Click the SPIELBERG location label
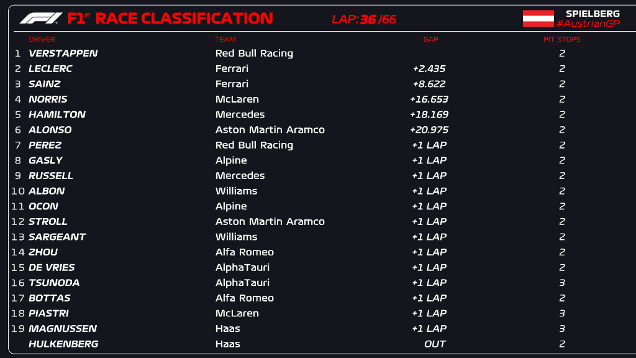The width and height of the screenshot is (636, 358). point(593,13)
